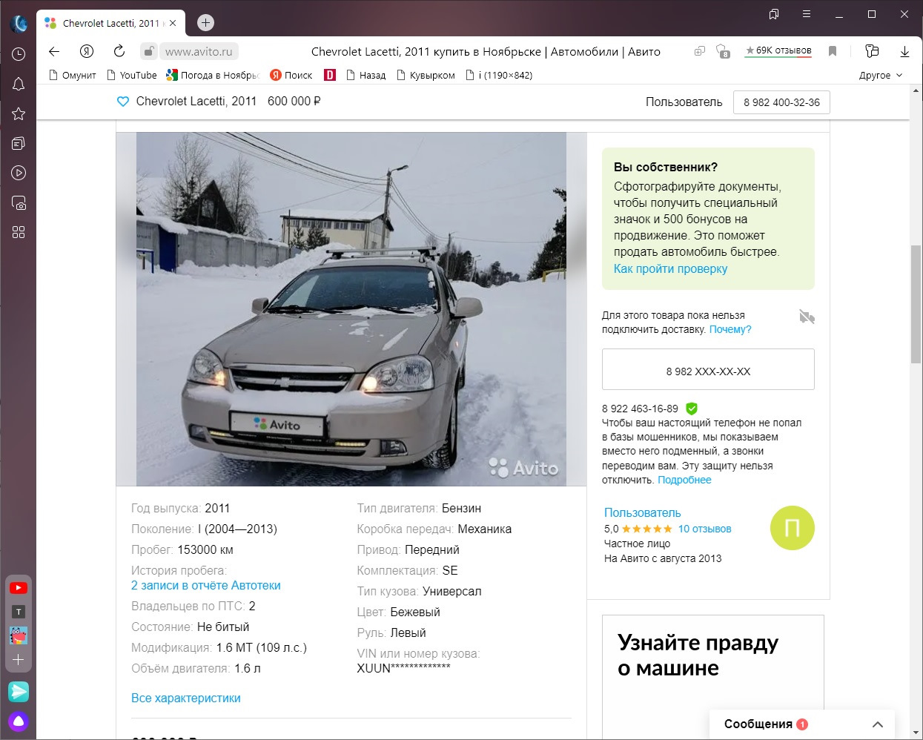Screen dimensions: 923x740
Task: Open 'Почему?' delivery link
Action: pos(730,329)
